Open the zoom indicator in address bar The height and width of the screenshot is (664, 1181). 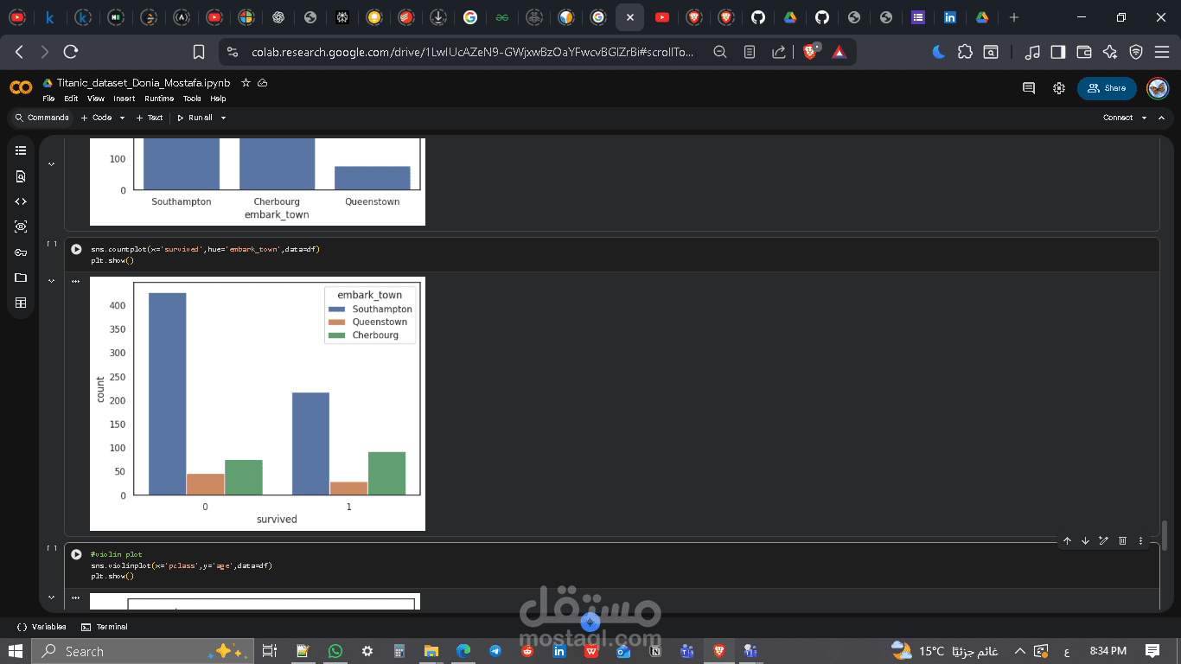720,52
